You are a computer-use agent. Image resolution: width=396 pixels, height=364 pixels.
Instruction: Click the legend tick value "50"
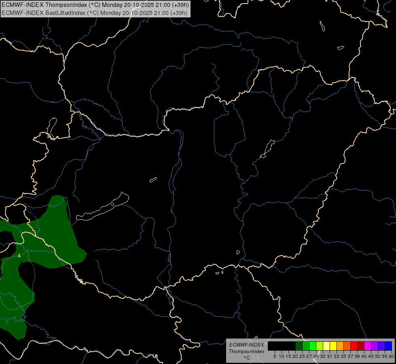click(377, 356)
